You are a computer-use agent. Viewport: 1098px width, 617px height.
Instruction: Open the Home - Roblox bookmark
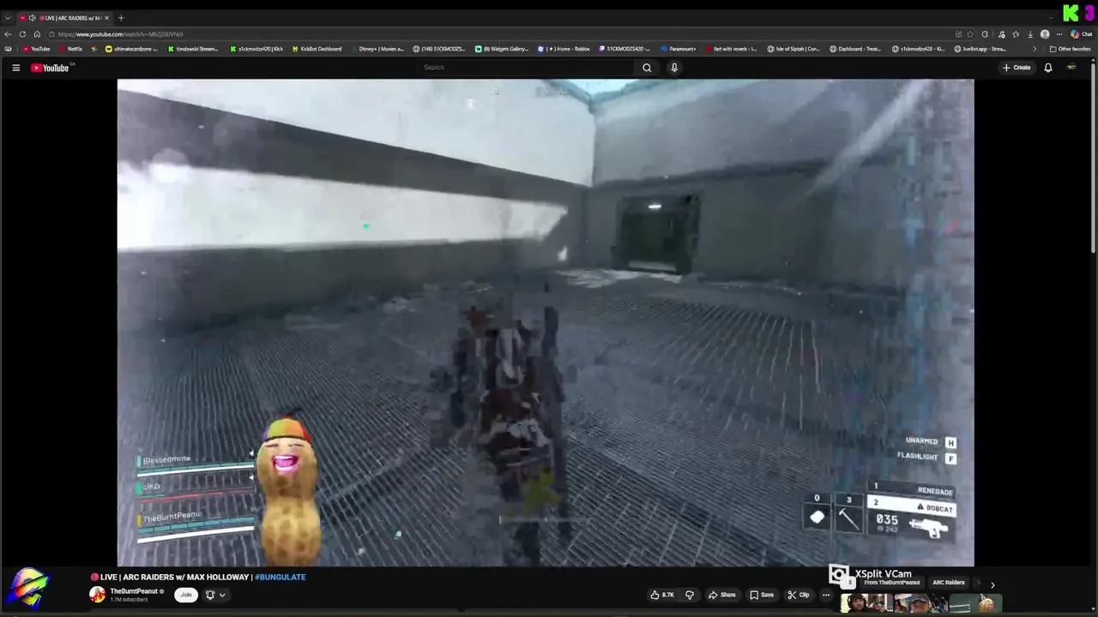(x=564, y=49)
